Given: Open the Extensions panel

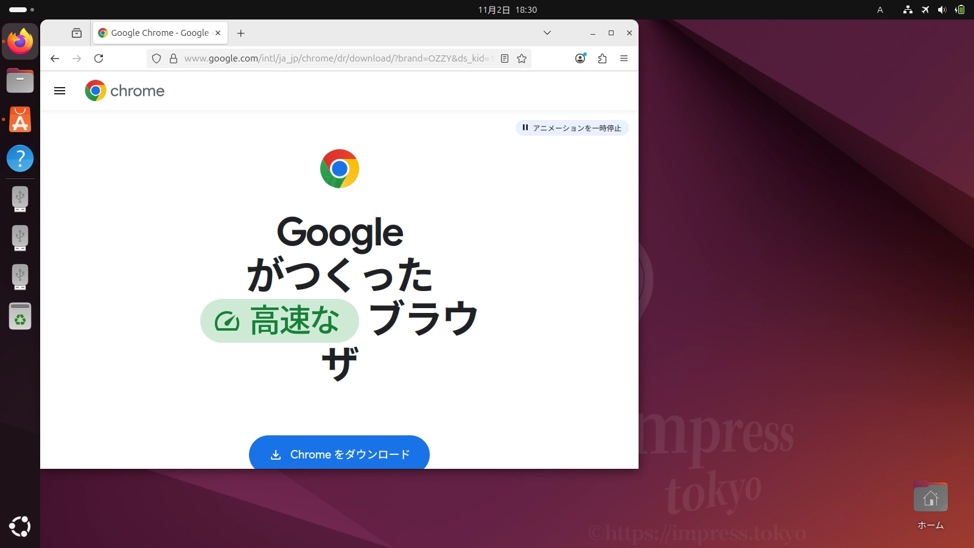Looking at the screenshot, I should (602, 58).
